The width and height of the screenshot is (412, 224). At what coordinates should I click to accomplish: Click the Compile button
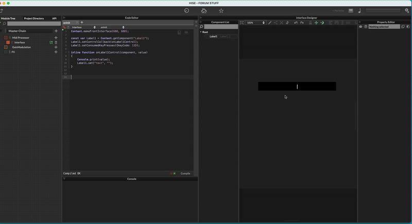pos(185,174)
